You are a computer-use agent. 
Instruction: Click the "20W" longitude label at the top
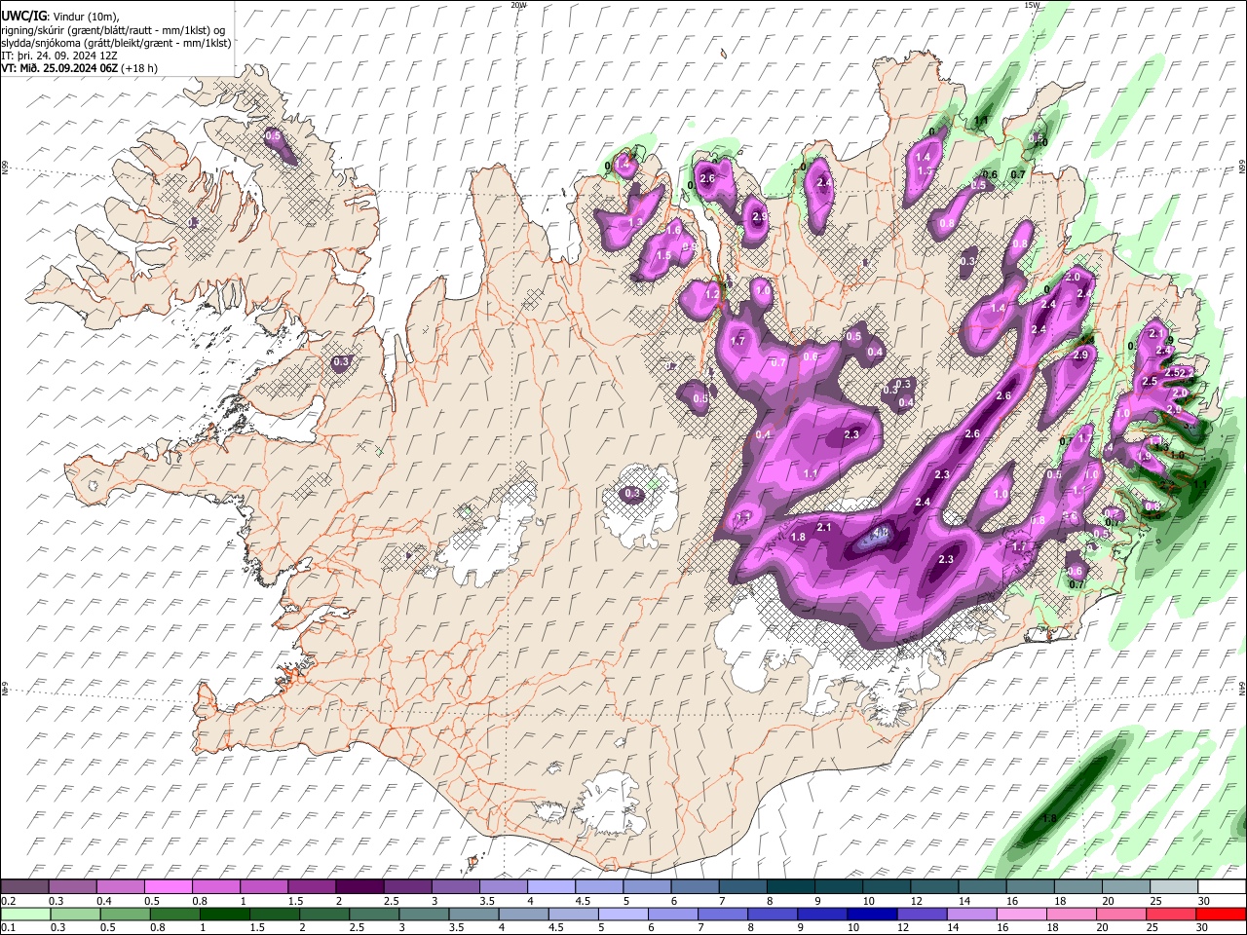pos(518,5)
